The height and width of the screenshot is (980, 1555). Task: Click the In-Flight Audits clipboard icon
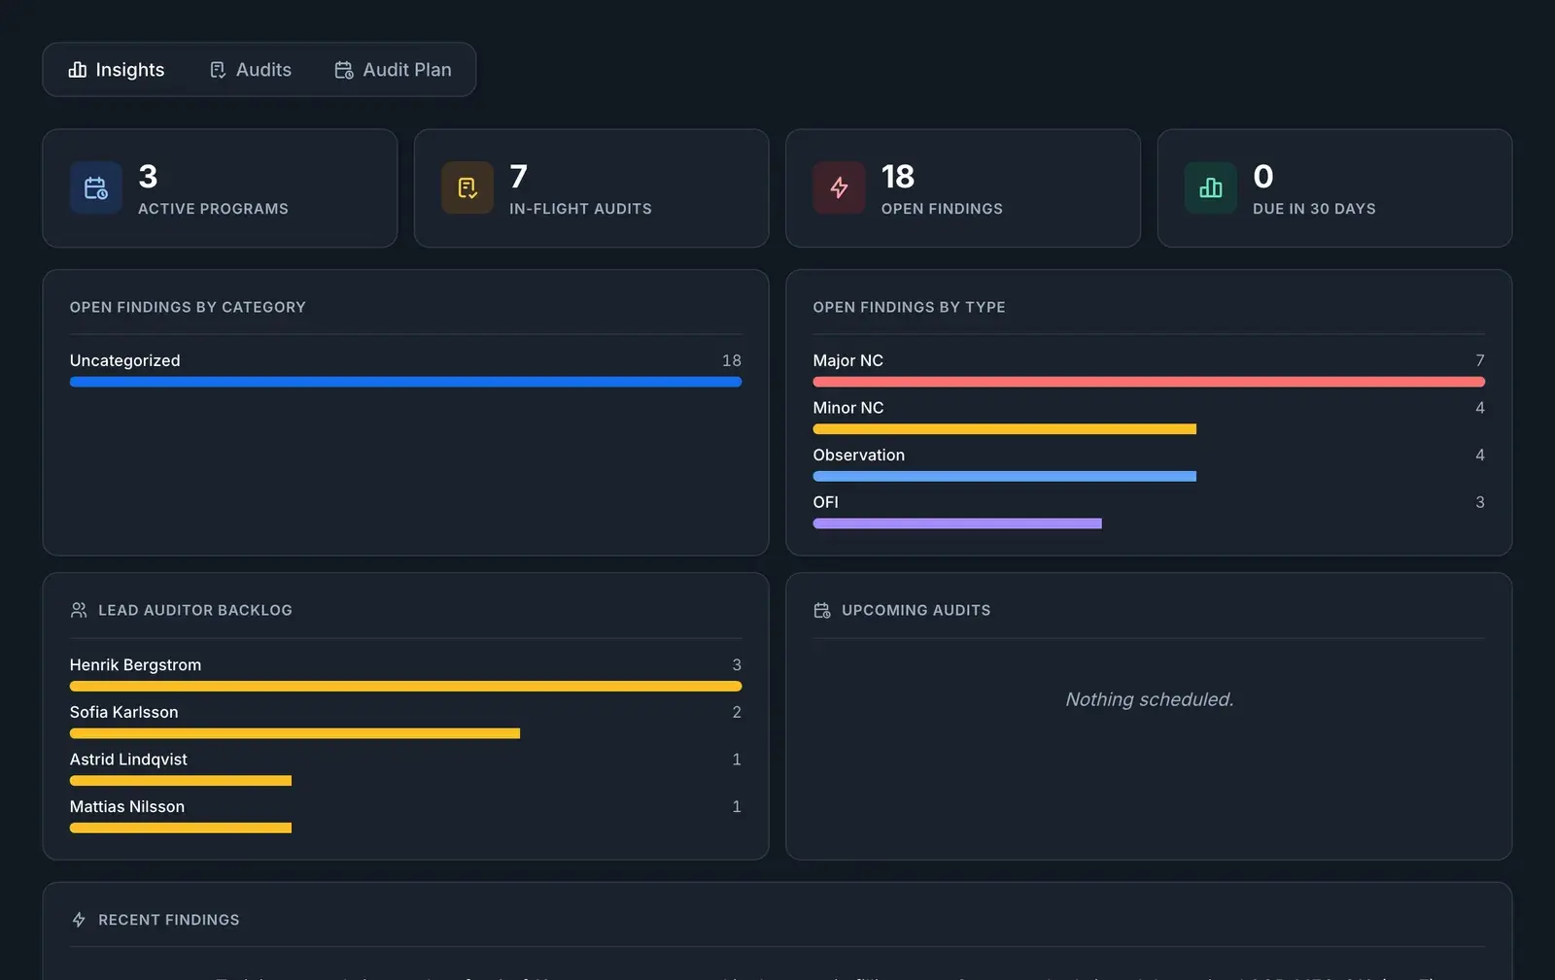(467, 187)
